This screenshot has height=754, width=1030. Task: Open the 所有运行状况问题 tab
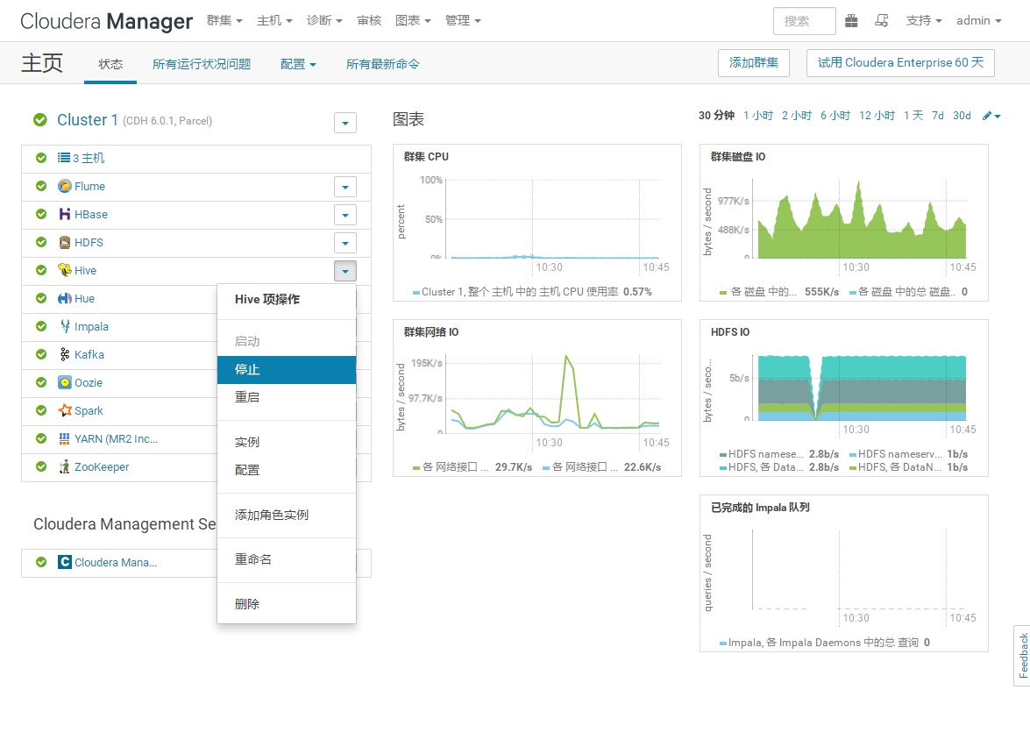202,64
